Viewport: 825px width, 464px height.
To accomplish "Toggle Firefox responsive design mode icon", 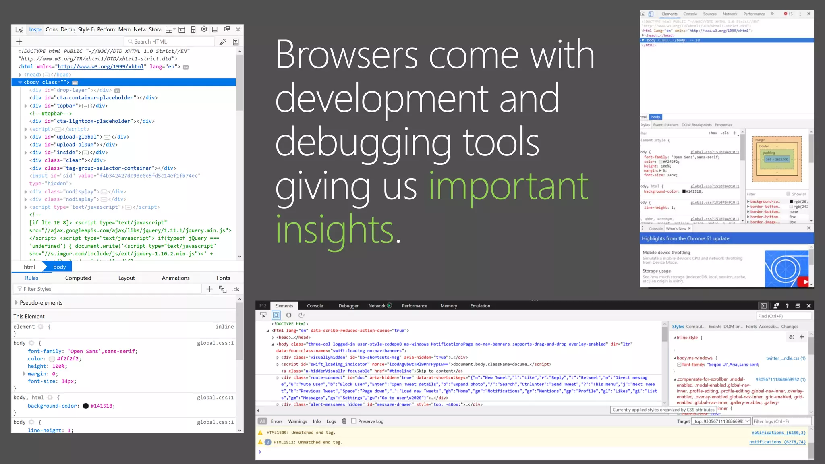I will pos(193,29).
